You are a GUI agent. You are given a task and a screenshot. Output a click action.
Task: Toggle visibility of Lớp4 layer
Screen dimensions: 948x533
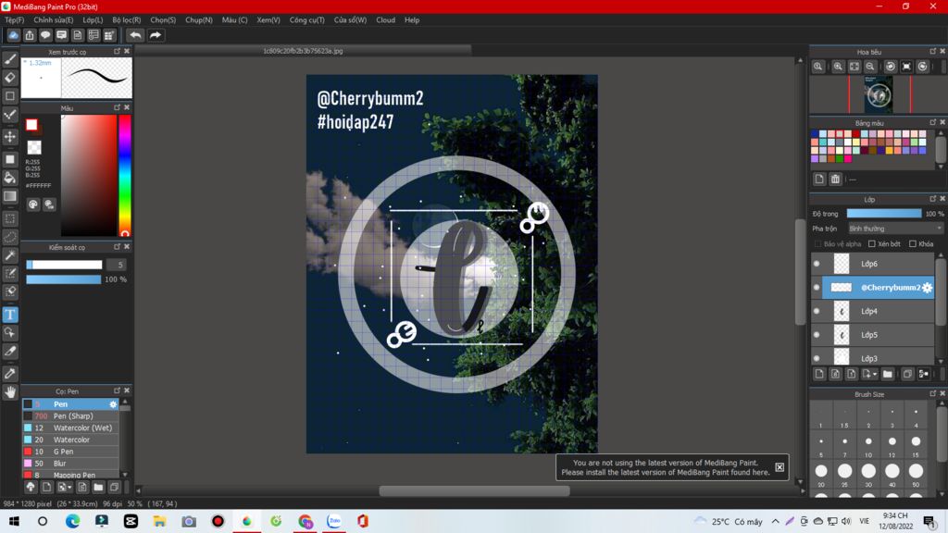tap(817, 311)
